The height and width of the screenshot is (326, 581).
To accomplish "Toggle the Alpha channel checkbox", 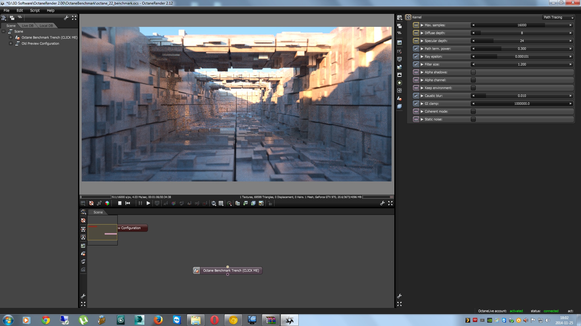I will 473,80.
